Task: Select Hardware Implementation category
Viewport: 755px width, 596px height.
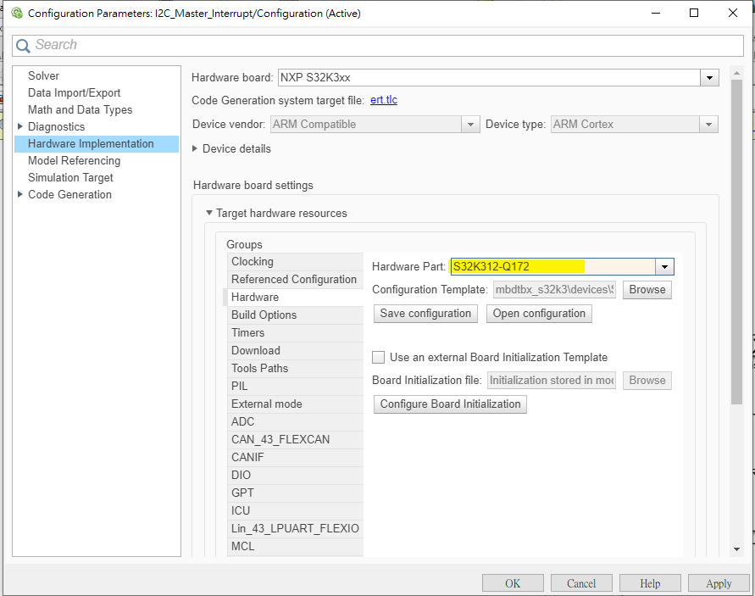Action: [97, 143]
